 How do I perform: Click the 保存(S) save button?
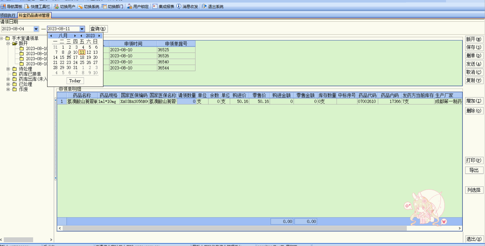(474, 47)
